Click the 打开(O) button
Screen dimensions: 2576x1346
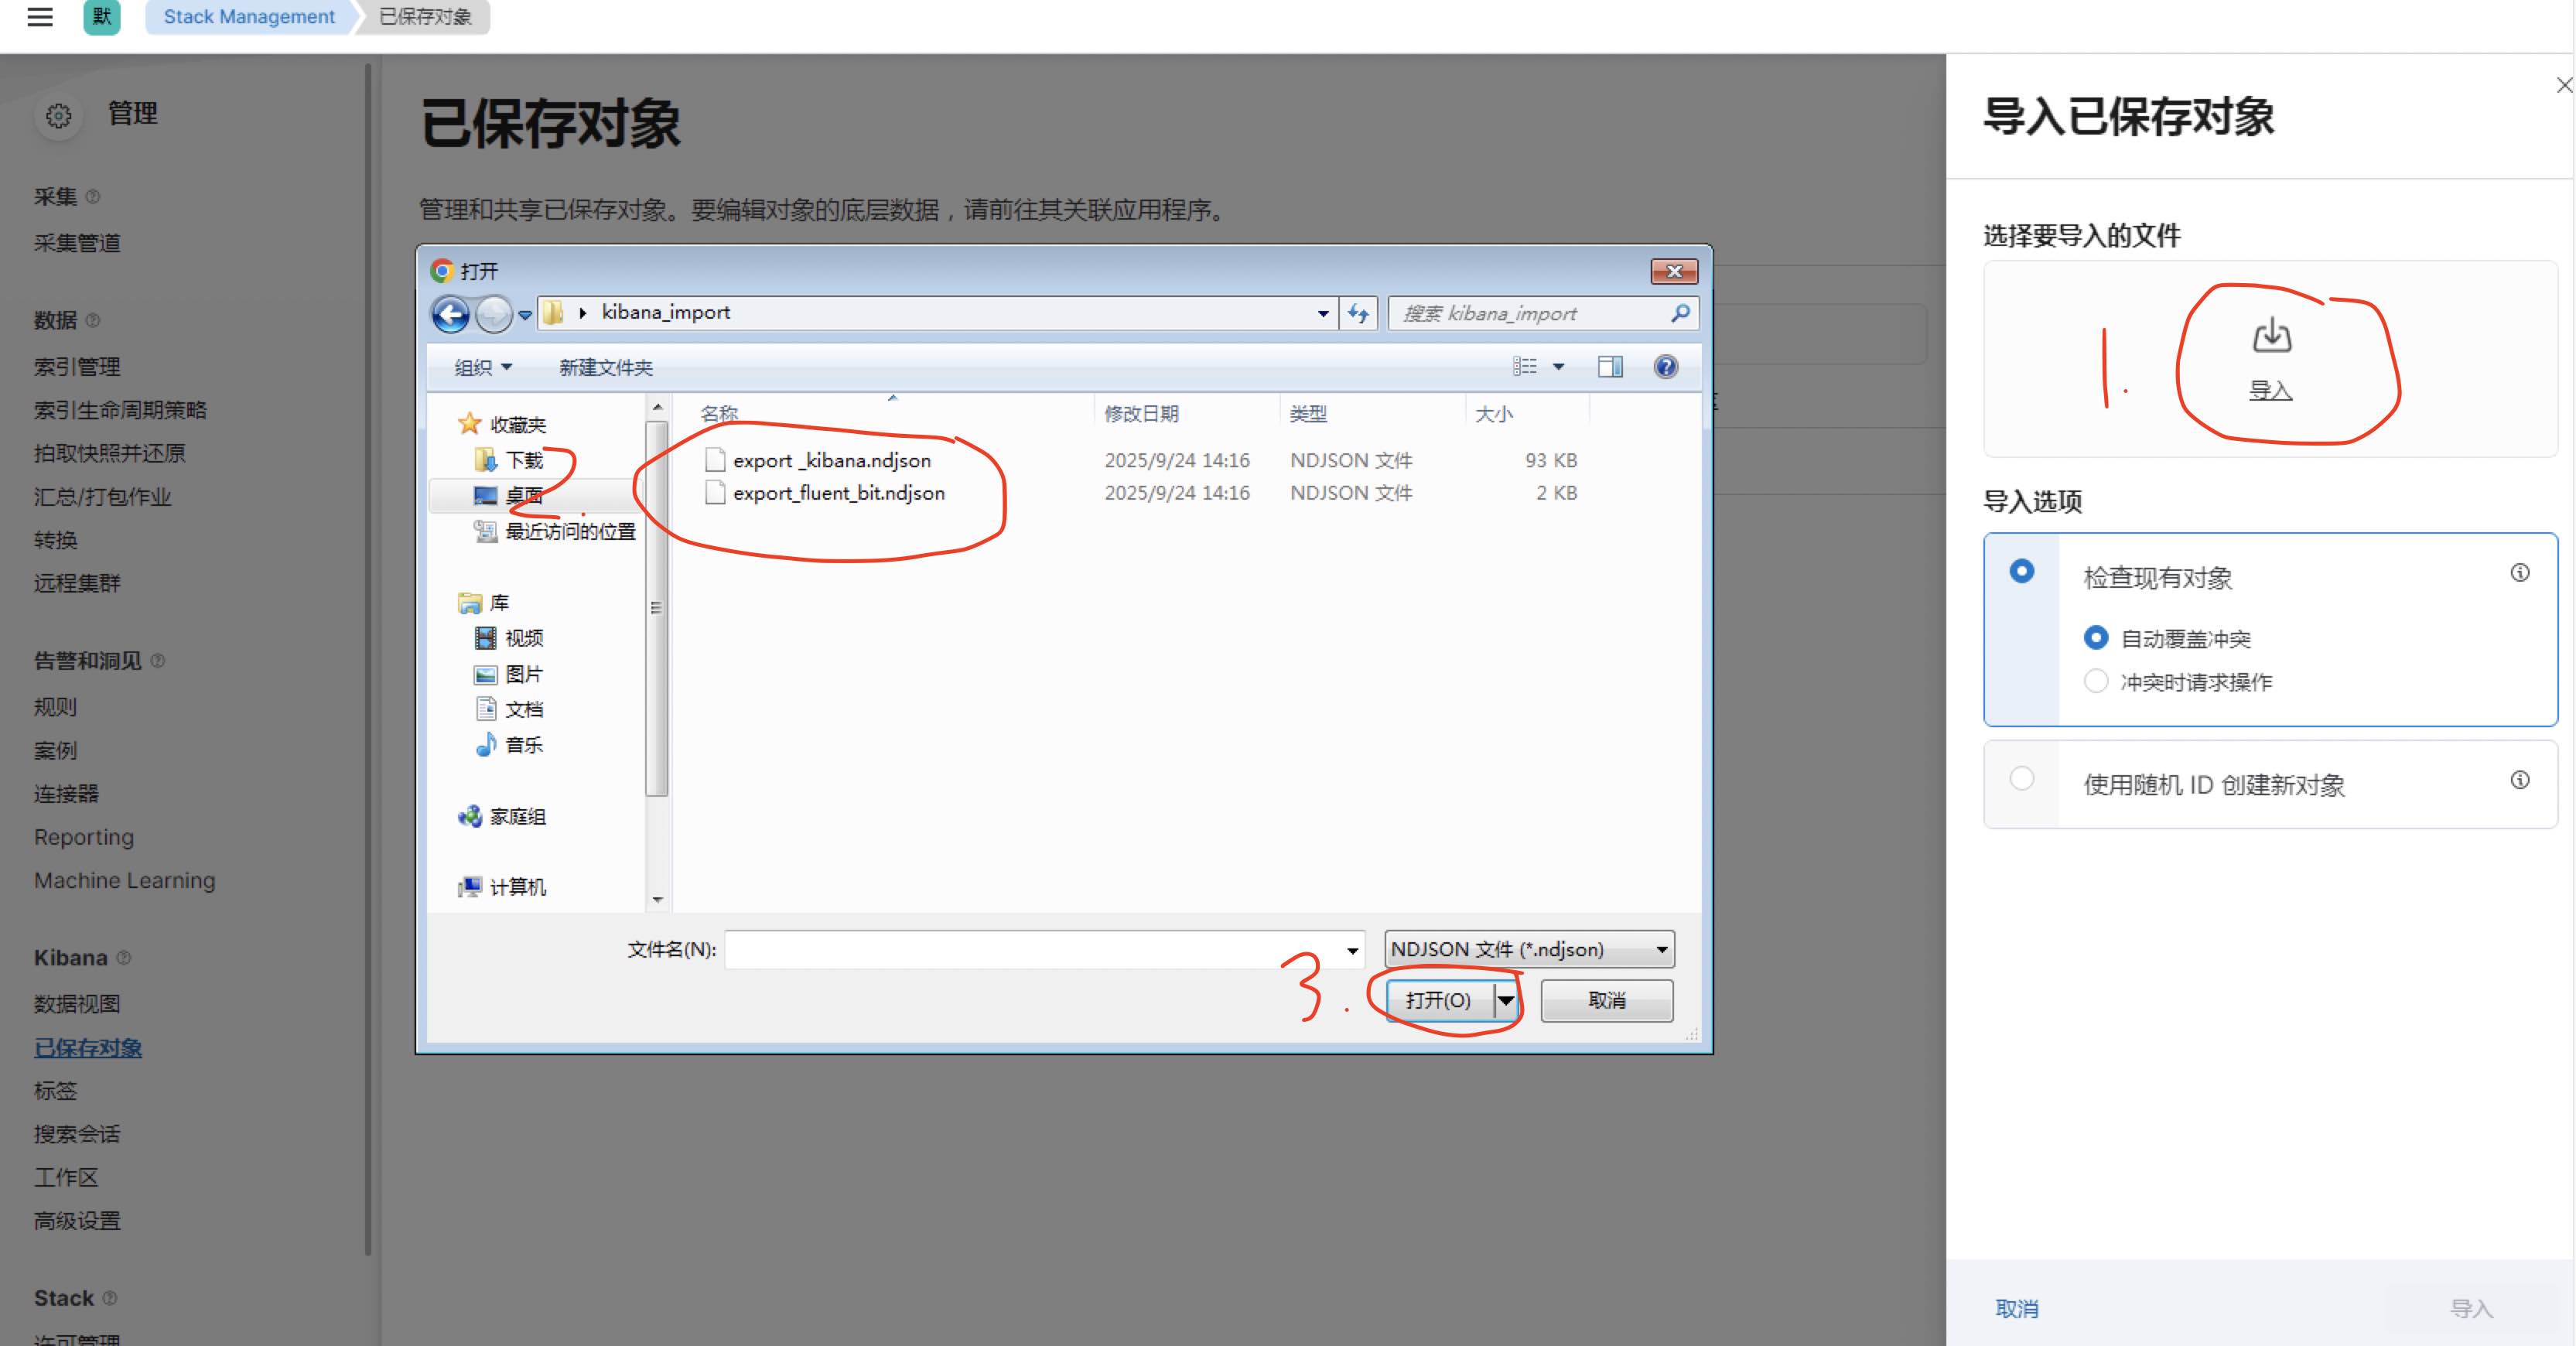pos(1438,1000)
